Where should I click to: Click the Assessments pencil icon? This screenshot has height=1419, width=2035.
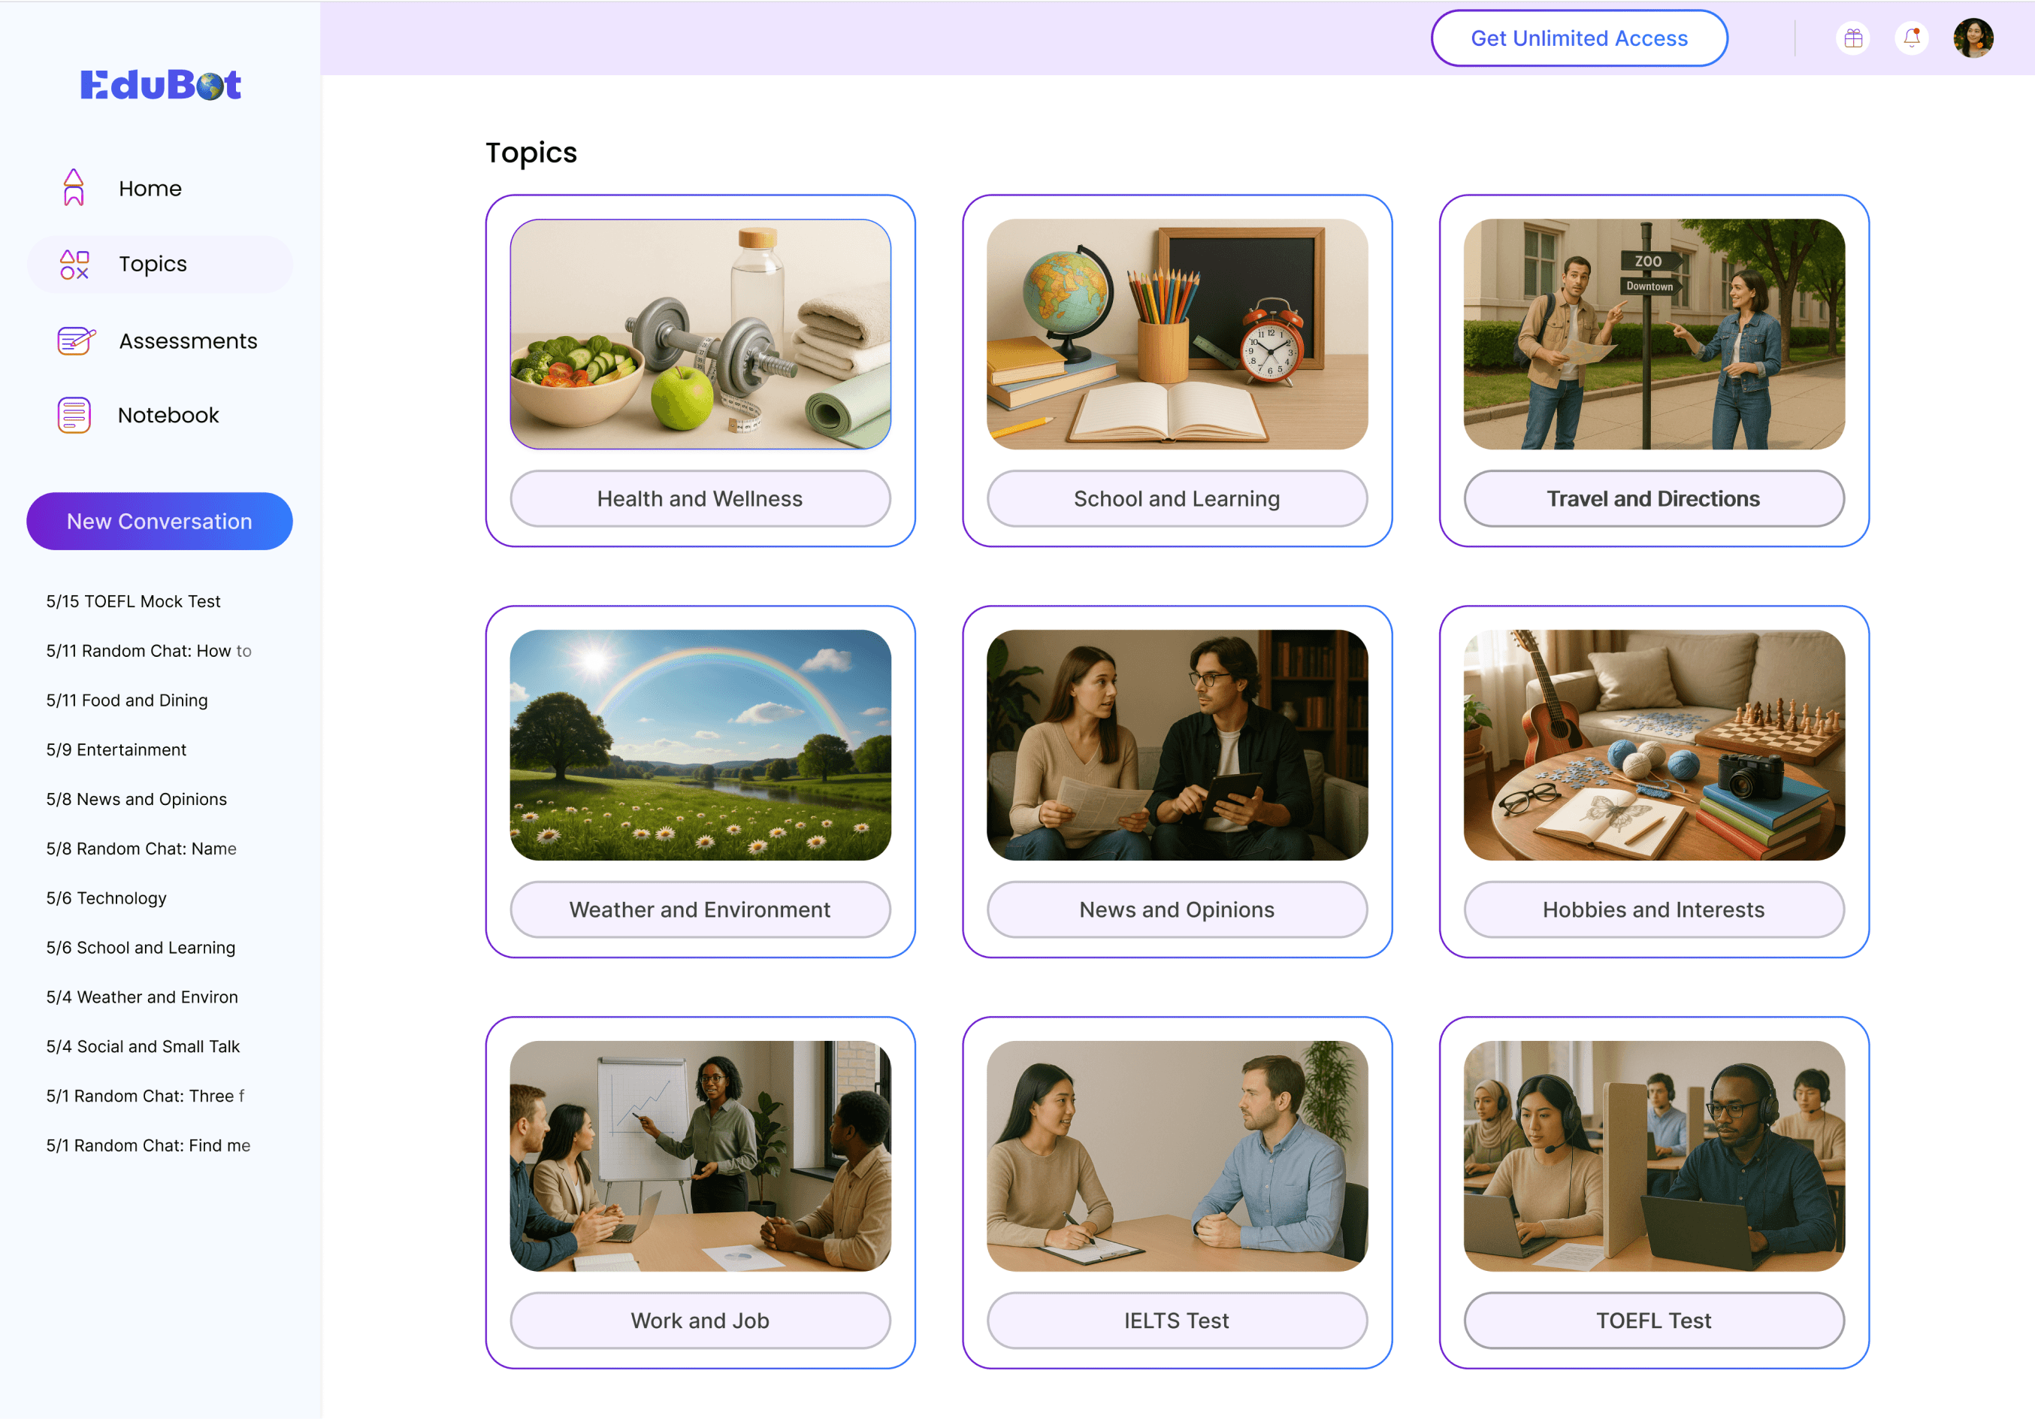(x=75, y=340)
